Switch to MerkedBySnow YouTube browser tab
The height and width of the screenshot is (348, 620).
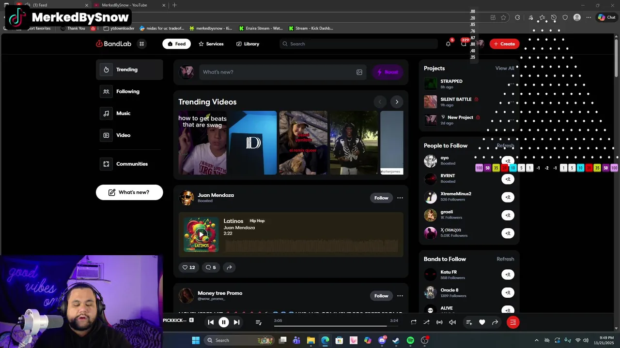pyautogui.click(x=130, y=5)
